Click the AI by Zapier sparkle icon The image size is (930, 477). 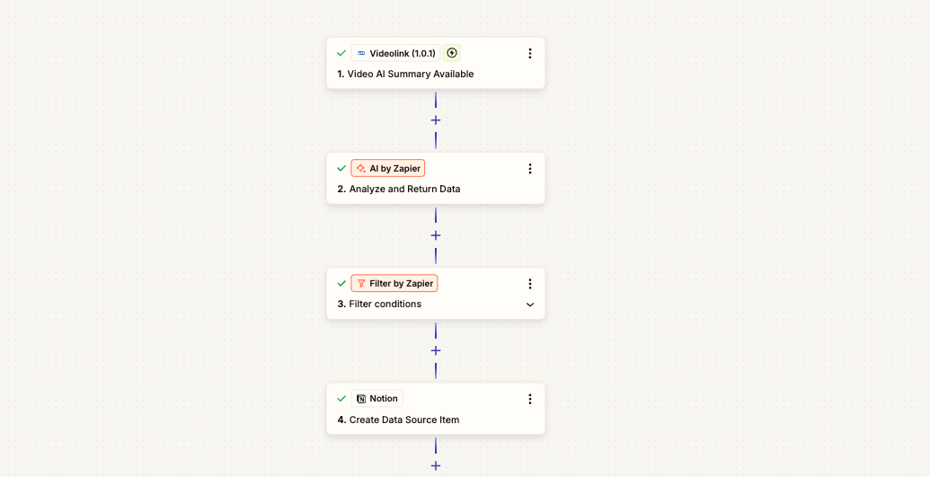(361, 168)
